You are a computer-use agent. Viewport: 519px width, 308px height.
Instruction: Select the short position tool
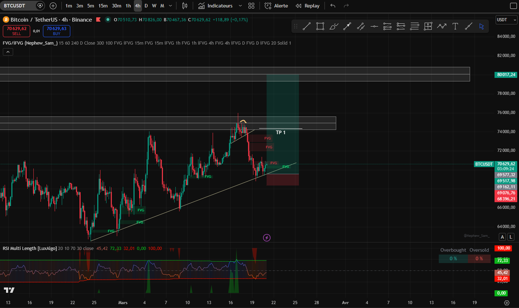click(x=401, y=26)
